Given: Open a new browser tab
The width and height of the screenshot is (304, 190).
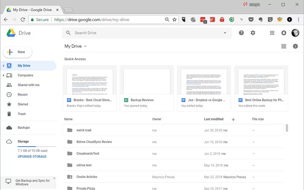Looking at the screenshot, I should [x=68, y=10].
